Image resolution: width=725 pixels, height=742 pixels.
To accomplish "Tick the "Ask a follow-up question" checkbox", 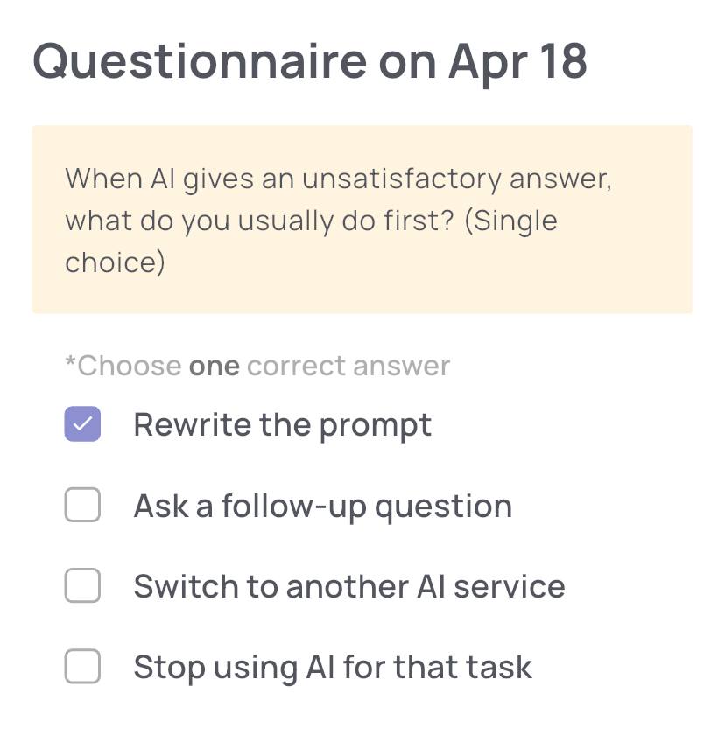I will [x=82, y=506].
